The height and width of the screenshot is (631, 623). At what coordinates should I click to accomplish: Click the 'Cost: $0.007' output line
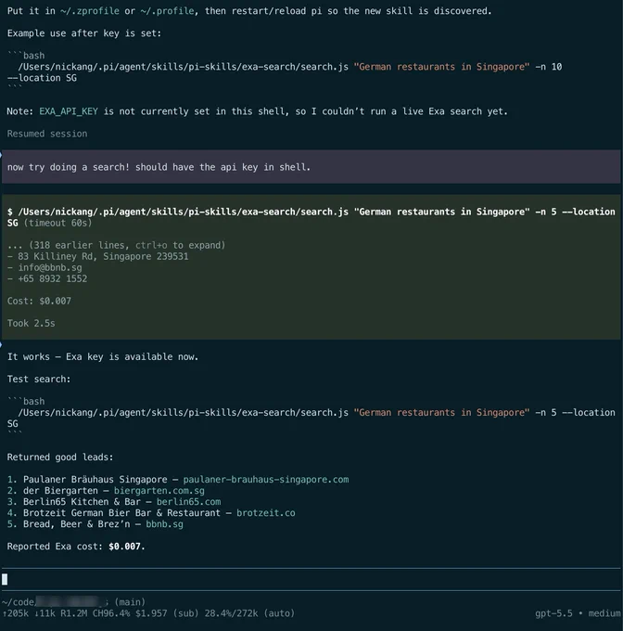(x=39, y=301)
